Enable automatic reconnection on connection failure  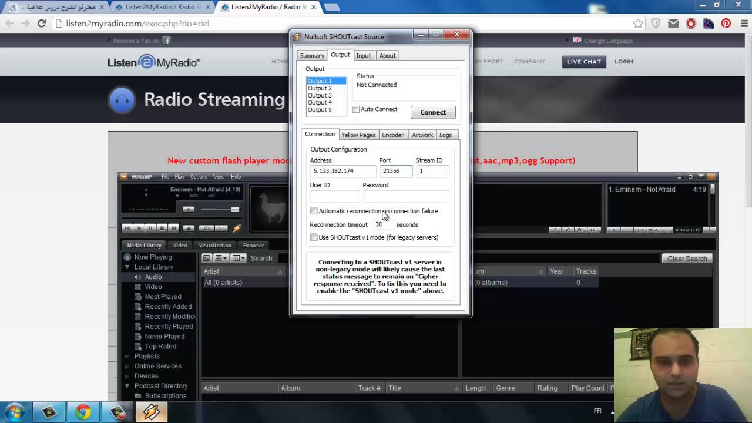tap(314, 211)
